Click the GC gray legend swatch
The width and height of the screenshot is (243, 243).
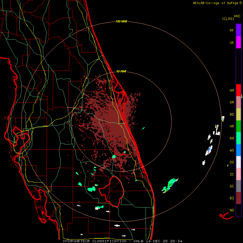click(238, 186)
